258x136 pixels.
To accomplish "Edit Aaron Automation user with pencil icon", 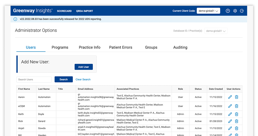I will coord(230,97).
